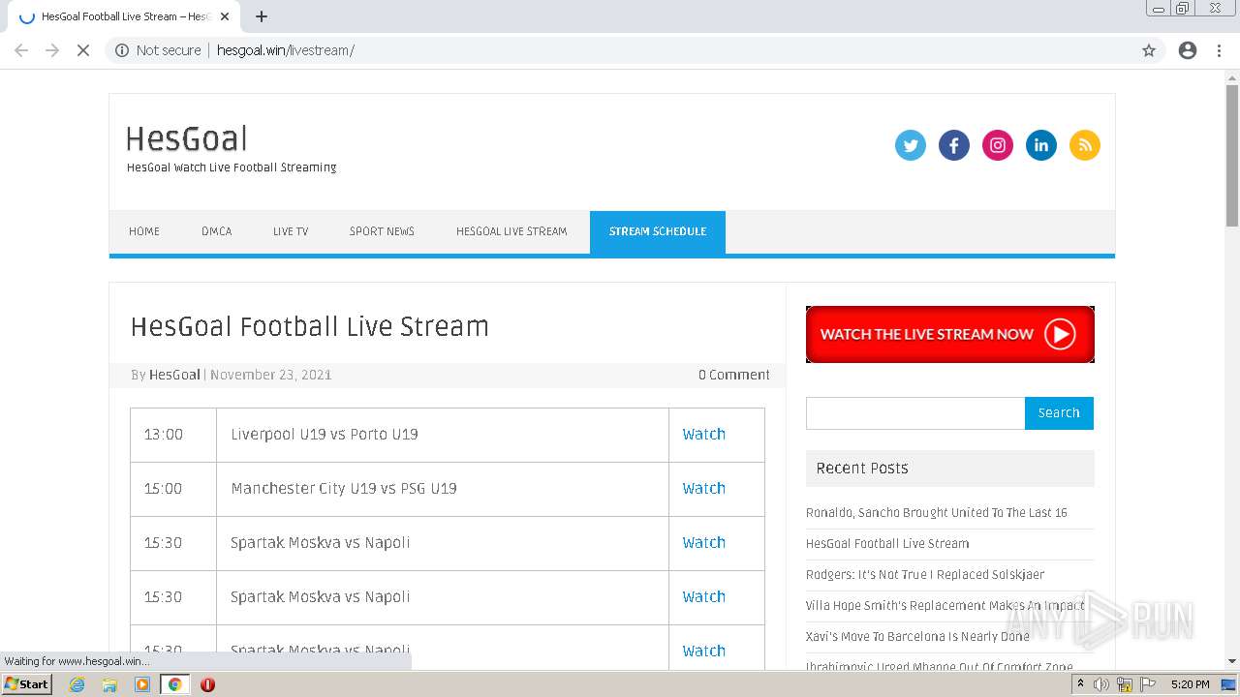Open the Chrome profile menu

[1188, 50]
